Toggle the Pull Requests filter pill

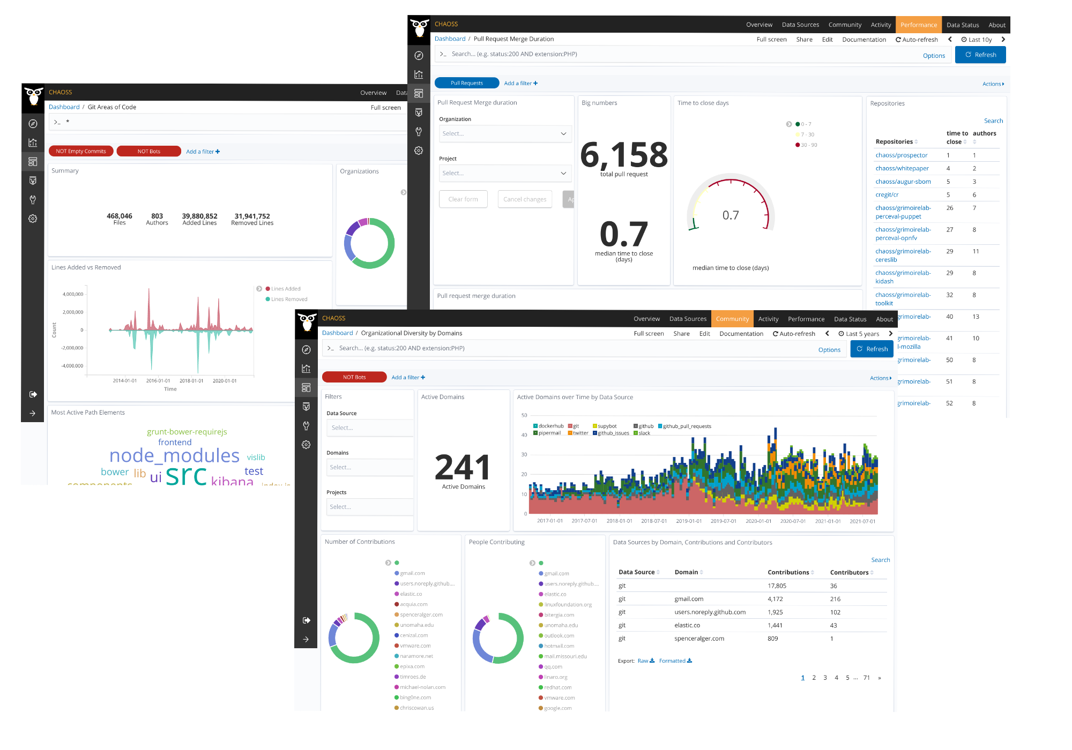coord(466,83)
